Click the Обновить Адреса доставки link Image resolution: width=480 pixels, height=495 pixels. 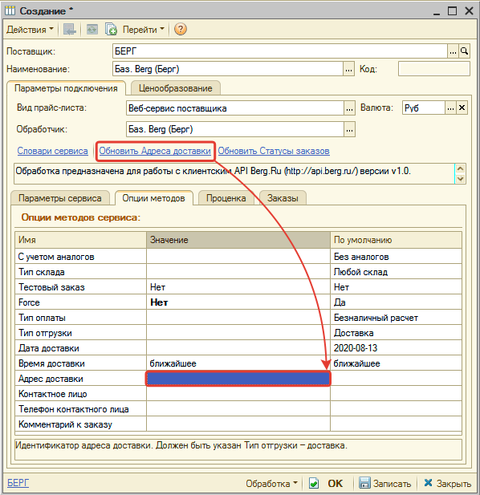pos(155,151)
